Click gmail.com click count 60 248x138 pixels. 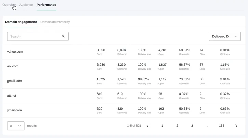[x=201, y=79]
